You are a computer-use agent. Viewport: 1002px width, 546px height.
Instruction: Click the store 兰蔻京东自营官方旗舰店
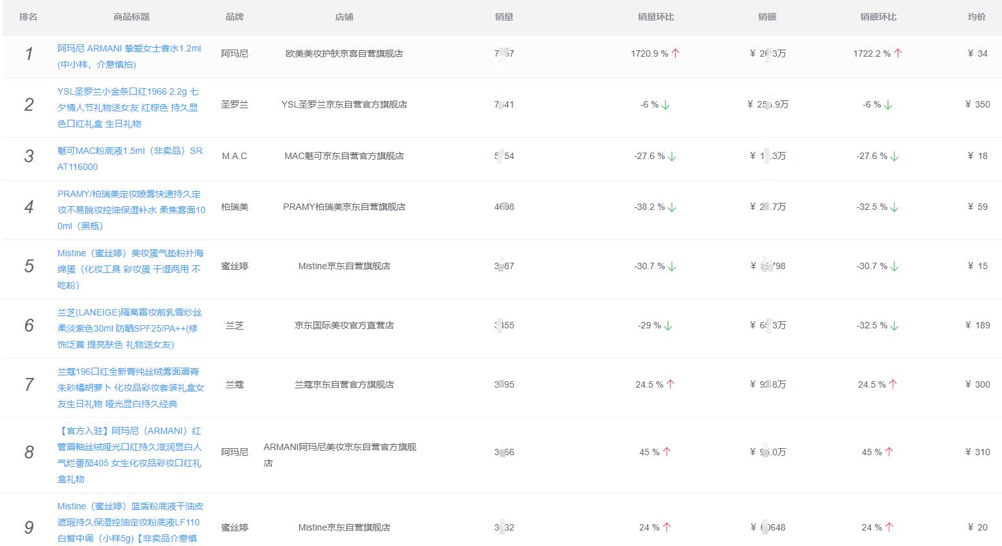[x=344, y=384]
